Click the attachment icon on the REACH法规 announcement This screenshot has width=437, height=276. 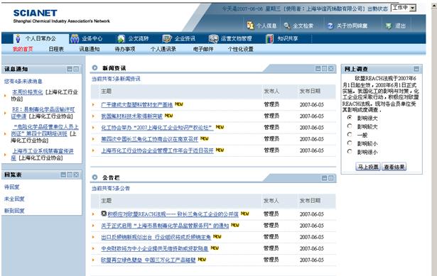[x=104, y=214]
